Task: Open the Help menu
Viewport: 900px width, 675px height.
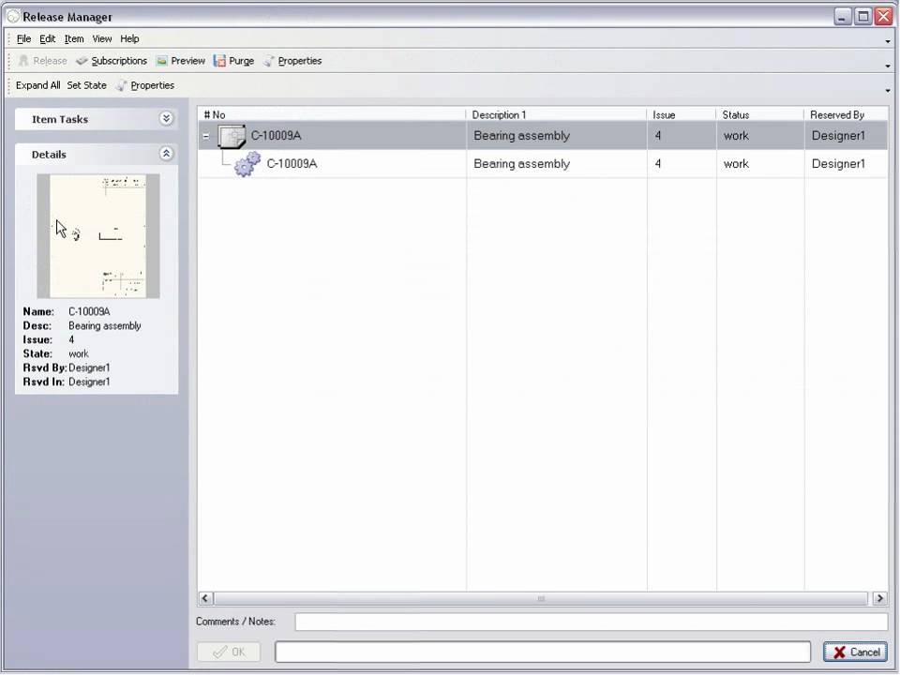Action: pyautogui.click(x=129, y=39)
